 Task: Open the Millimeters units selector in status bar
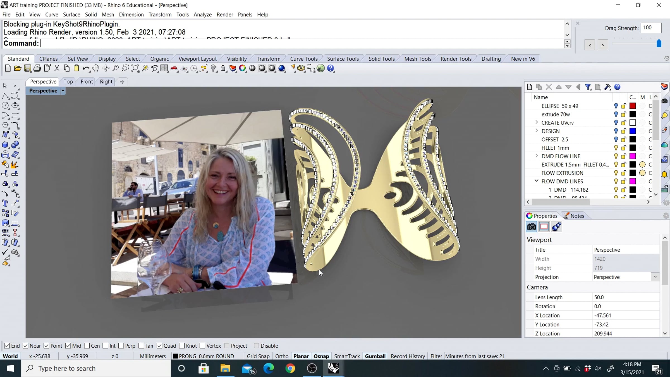[153, 356]
